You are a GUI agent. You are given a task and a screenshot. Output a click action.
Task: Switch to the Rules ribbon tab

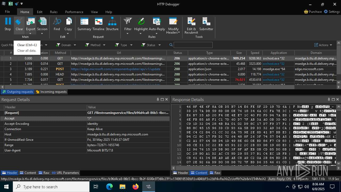click(54, 12)
